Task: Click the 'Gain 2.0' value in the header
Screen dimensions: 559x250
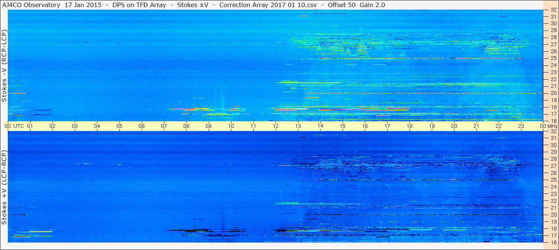Action: coord(373,5)
